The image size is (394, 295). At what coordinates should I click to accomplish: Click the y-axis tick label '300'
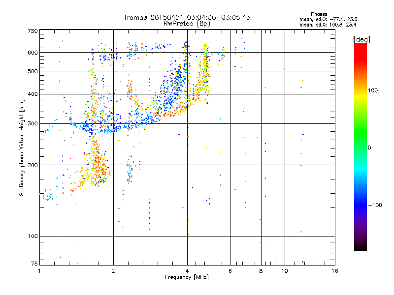[x=33, y=124]
